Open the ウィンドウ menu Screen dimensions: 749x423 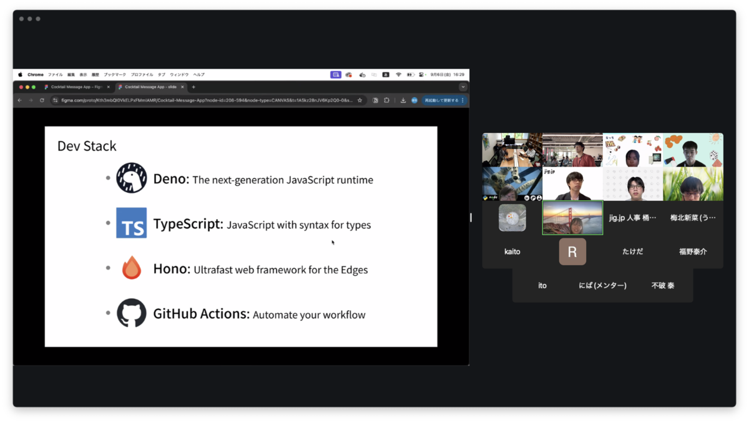tap(179, 74)
